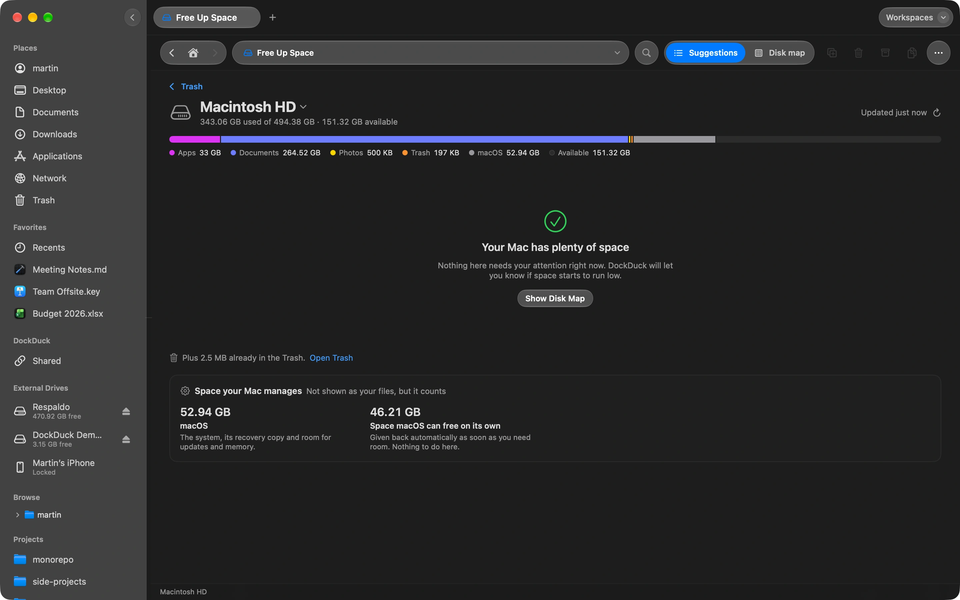
Task: Open Team Offsite.key favorite
Action: [73, 292]
